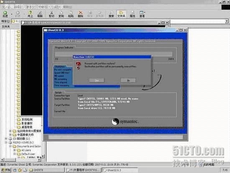Viewport: 230px width, 173px height.
Task: Click the Target Partition details label
Action: pos(62,105)
